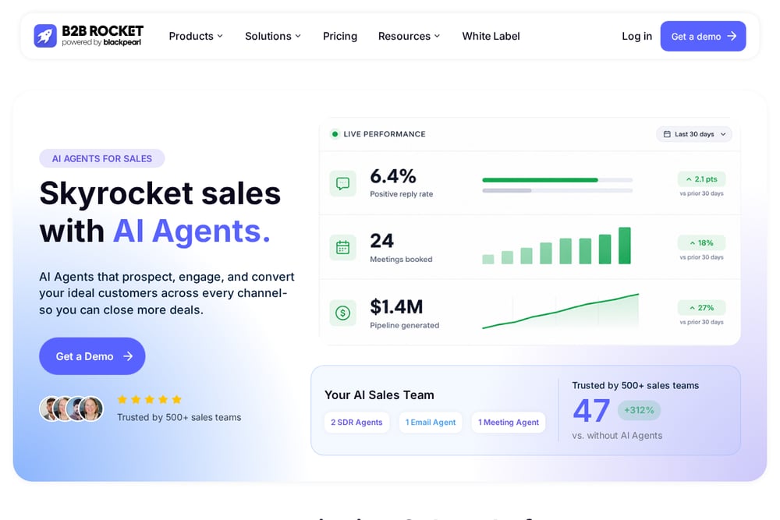Viewport: 780px width, 520px height.
Task: Click the +312% badge
Action: pyautogui.click(x=640, y=410)
